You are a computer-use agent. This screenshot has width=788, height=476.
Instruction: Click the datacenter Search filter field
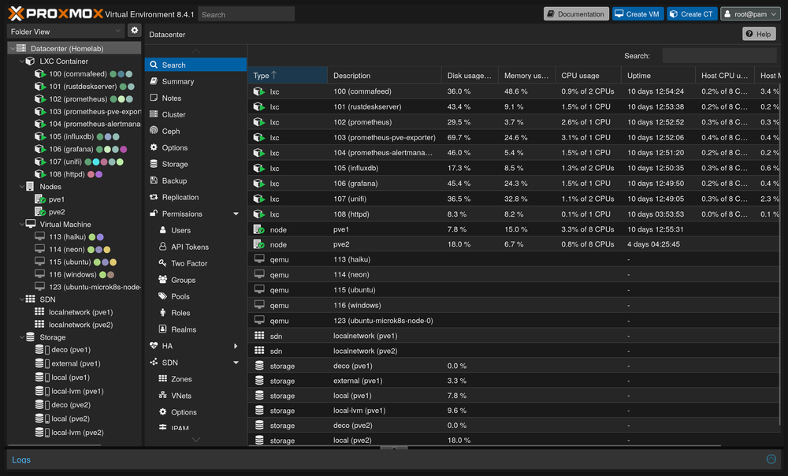point(719,56)
